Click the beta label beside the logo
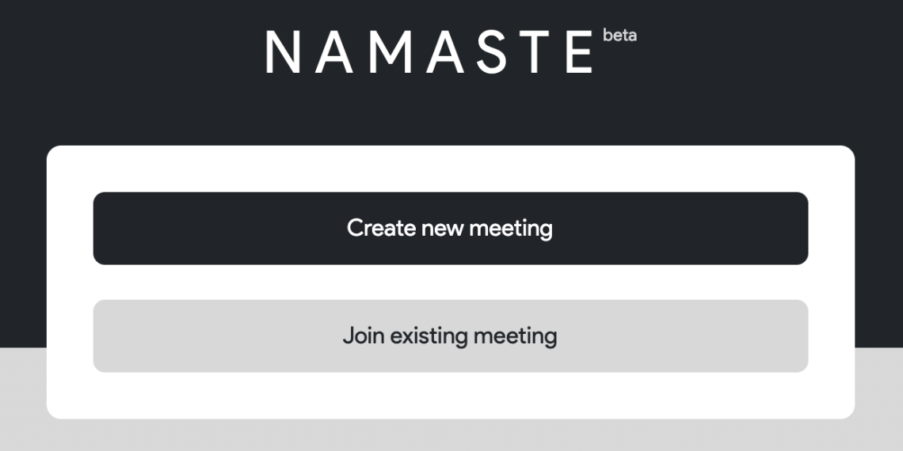Screen dimensions: 903x451 [619, 36]
